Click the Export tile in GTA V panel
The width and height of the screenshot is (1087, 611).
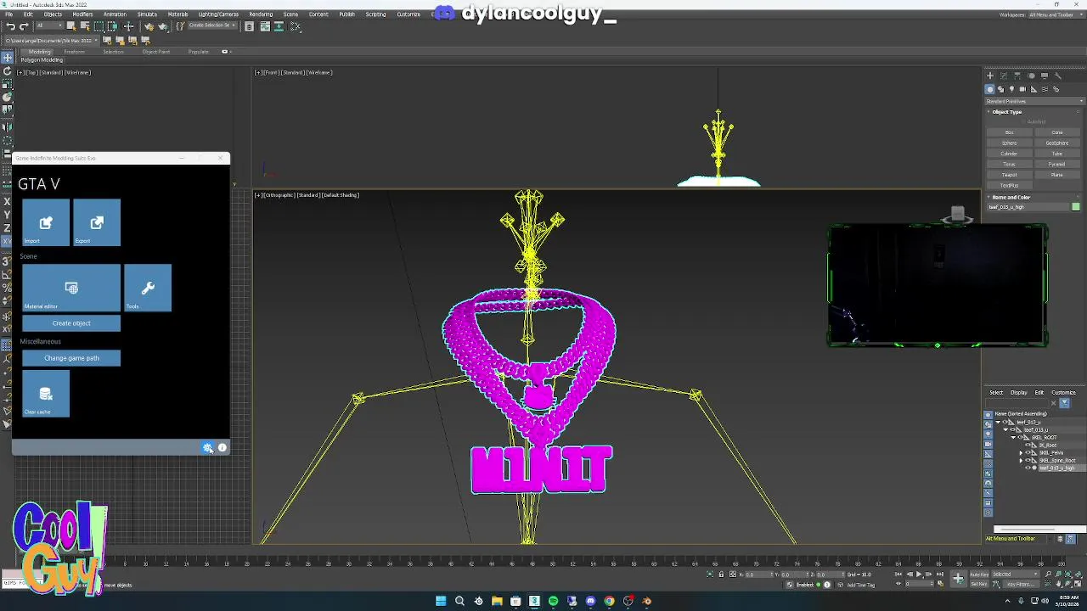97,222
